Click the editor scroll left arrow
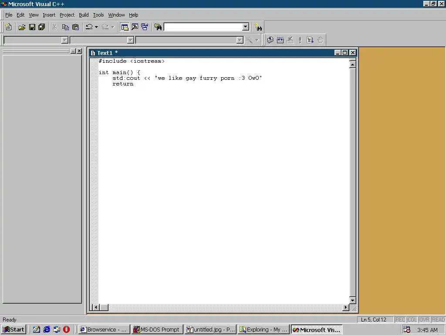Screen dimensions: 446x335 tap(96, 308)
